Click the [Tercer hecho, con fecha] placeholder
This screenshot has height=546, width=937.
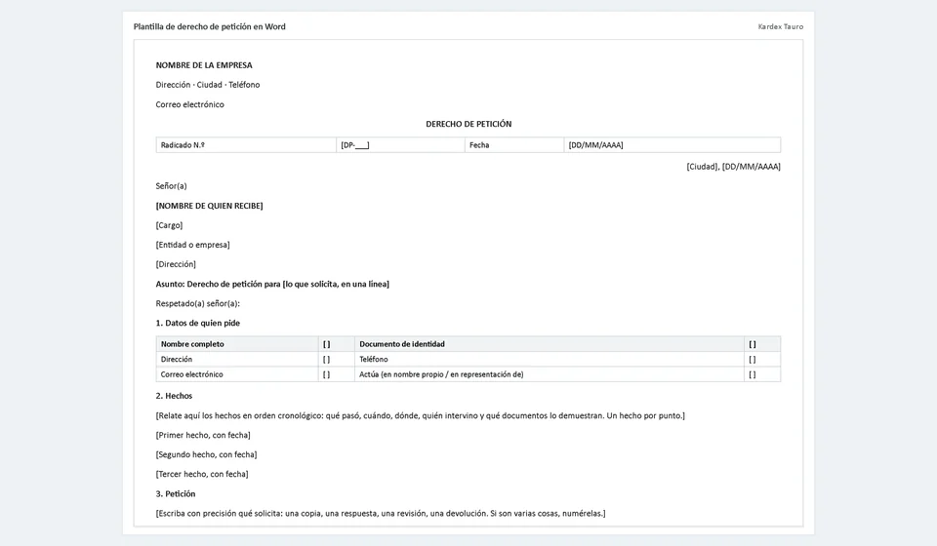[202, 474]
